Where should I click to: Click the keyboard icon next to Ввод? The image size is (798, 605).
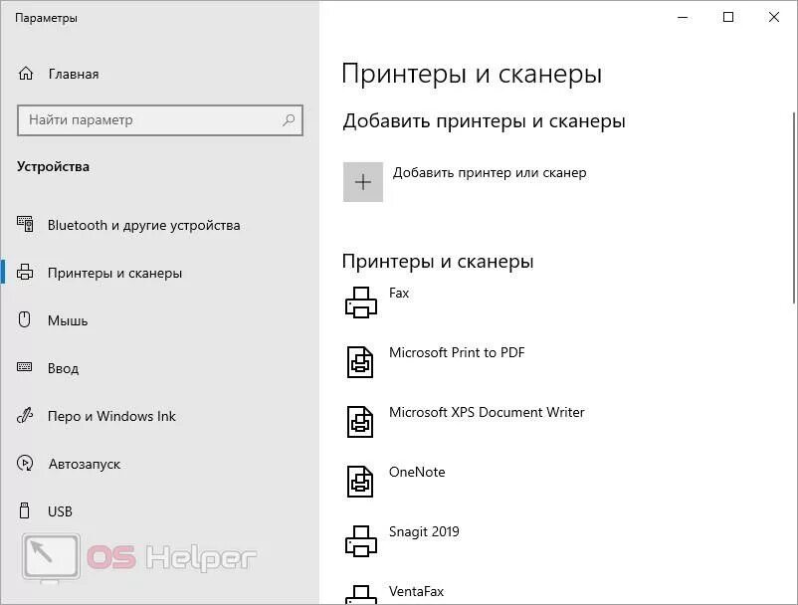coord(25,367)
